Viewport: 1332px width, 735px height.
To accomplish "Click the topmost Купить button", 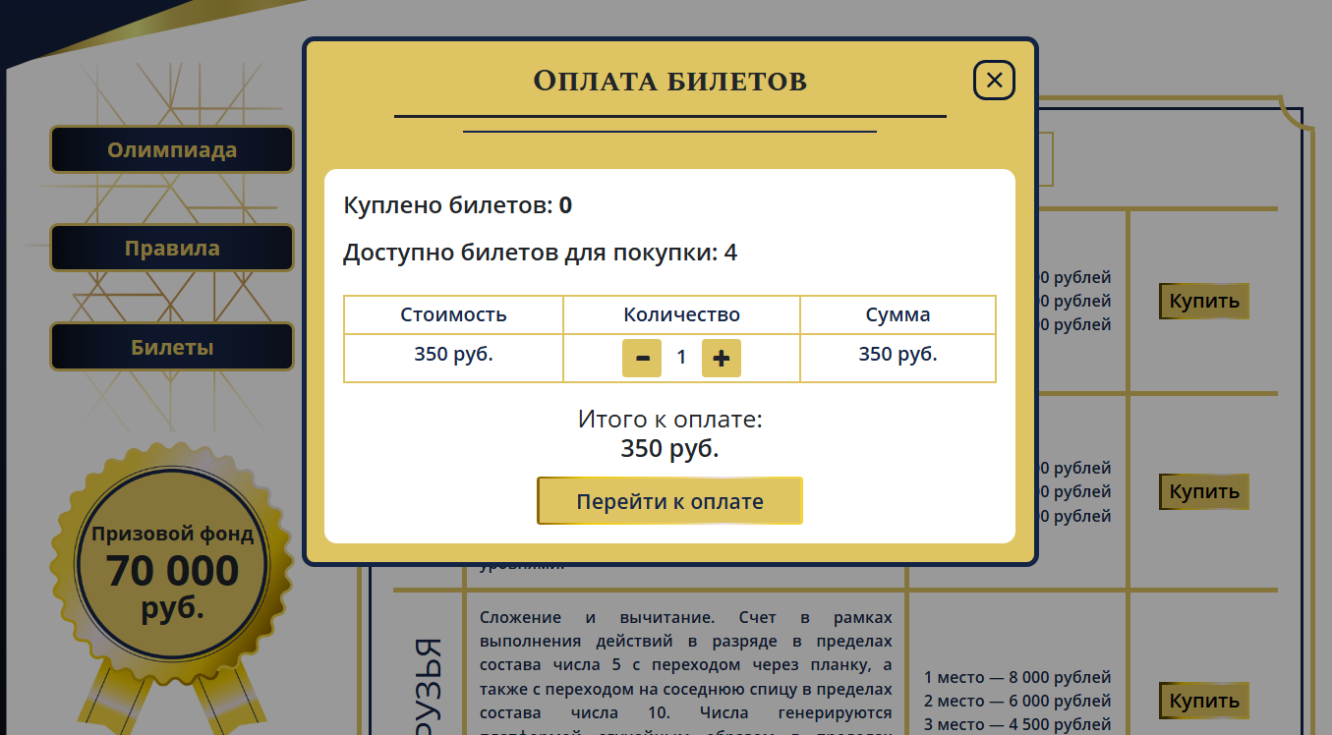I will pyautogui.click(x=1203, y=301).
